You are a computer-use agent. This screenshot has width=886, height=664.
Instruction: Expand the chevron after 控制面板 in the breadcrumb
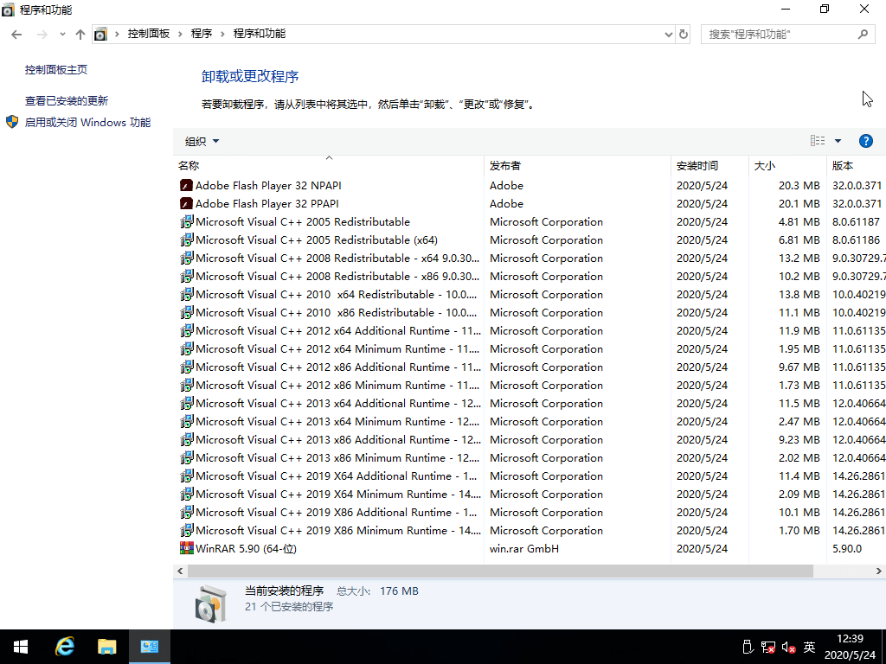[x=180, y=34]
